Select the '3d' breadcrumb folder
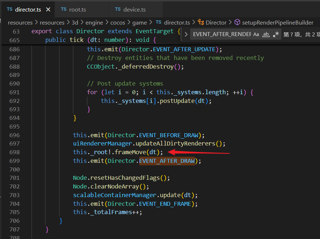 (x=75, y=22)
